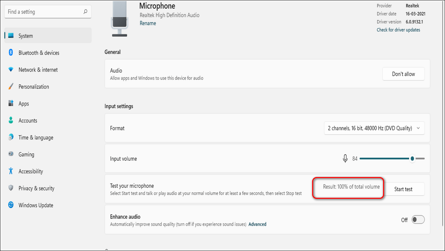This screenshot has height=251, width=445.
Task: Open the audio Format dropdown
Action: pos(374,128)
